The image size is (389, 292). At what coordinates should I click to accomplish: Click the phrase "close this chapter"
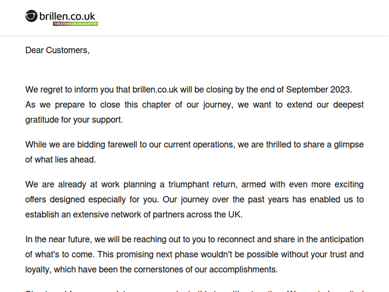pos(137,105)
